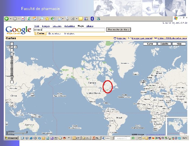
Task: Open the Back button history dropdown arrow
Action: (x=11, y=19)
